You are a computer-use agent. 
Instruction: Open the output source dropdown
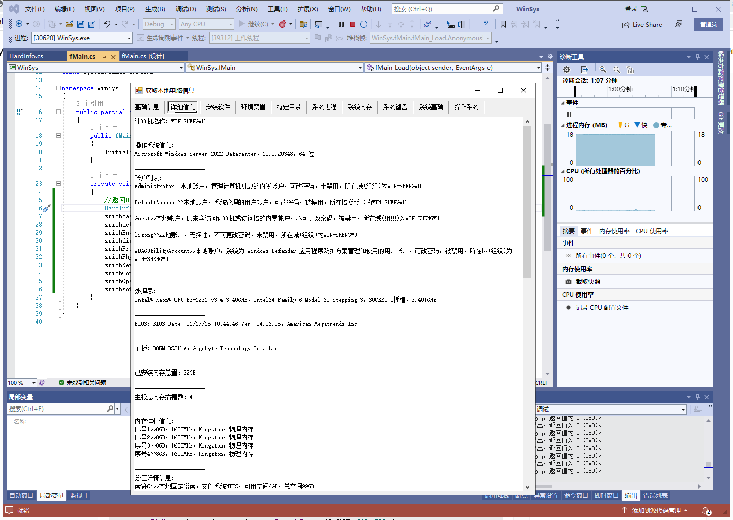[611, 409]
